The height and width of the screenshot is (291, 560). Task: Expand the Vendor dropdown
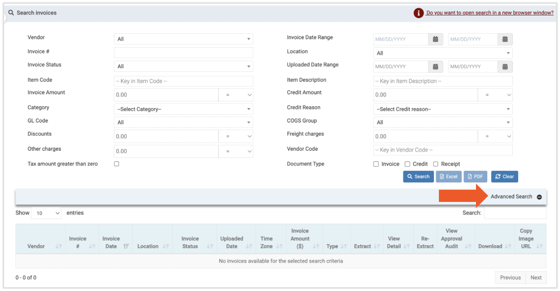(183, 39)
